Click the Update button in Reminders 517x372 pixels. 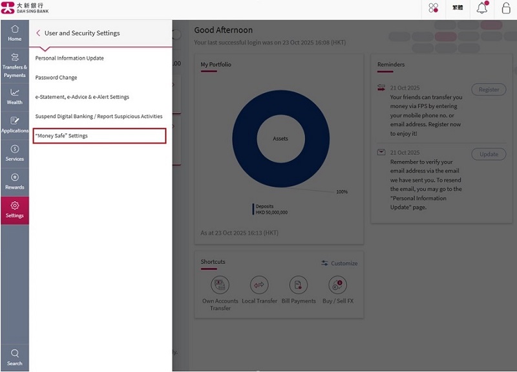click(x=489, y=154)
